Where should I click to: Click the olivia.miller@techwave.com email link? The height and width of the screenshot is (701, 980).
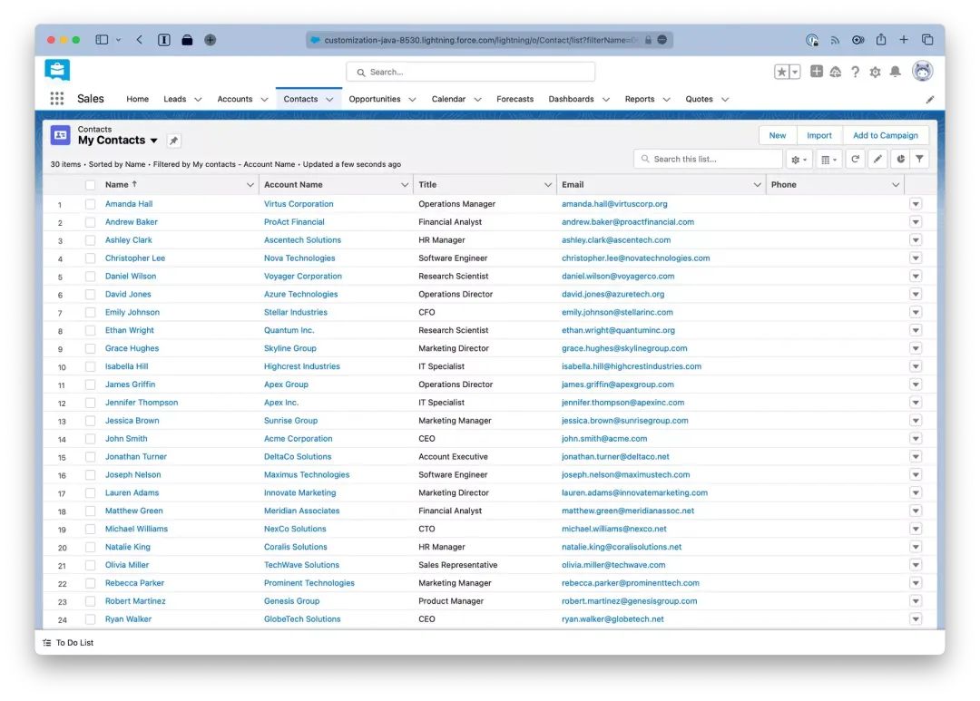click(x=613, y=565)
